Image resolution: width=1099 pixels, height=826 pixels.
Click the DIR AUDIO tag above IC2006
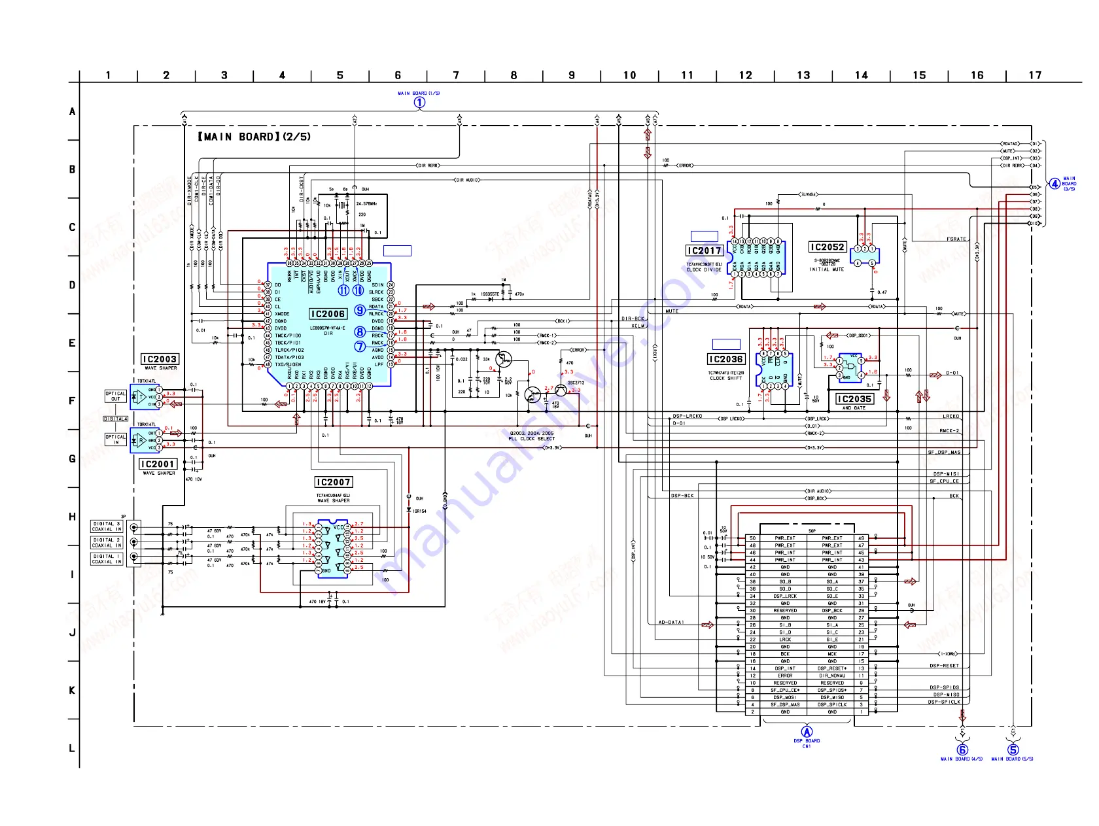pyautogui.click(x=467, y=180)
